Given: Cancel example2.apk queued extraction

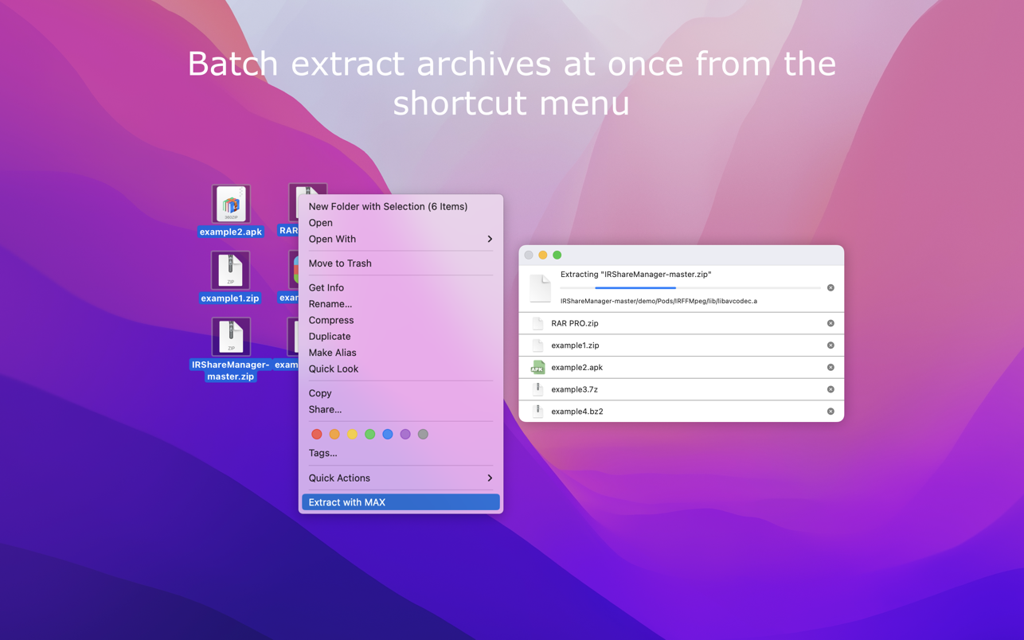Looking at the screenshot, I should pos(831,368).
